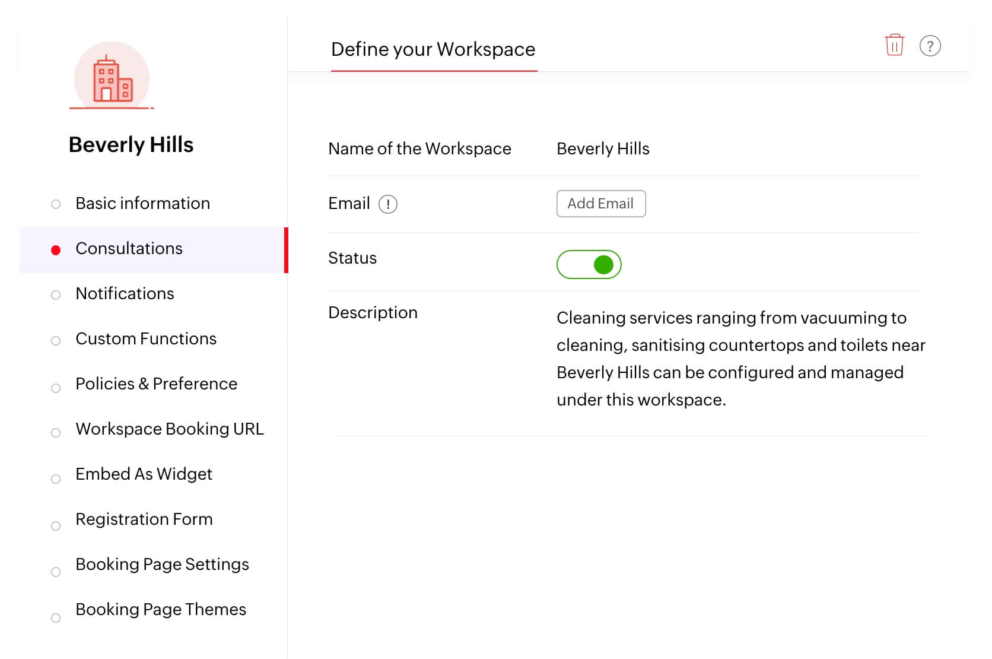Click the info icon next to Email
The width and height of the screenshot is (992, 659).
point(389,204)
